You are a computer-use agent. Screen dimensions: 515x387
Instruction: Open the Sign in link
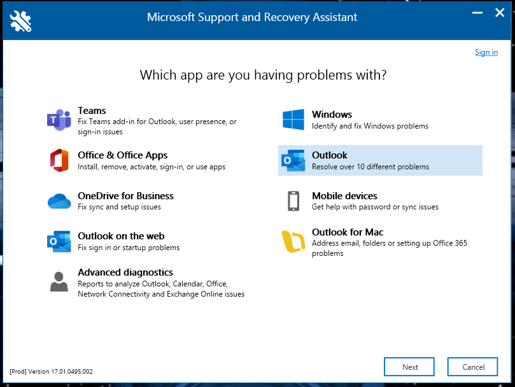(486, 52)
